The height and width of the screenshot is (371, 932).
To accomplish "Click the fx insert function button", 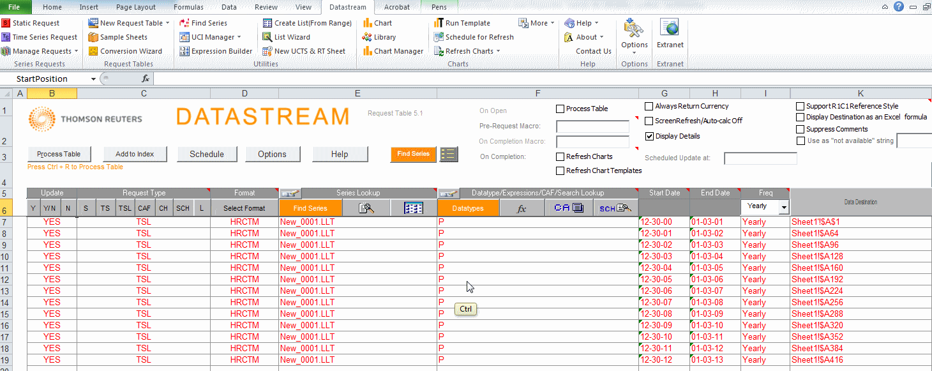I will pyautogui.click(x=146, y=79).
